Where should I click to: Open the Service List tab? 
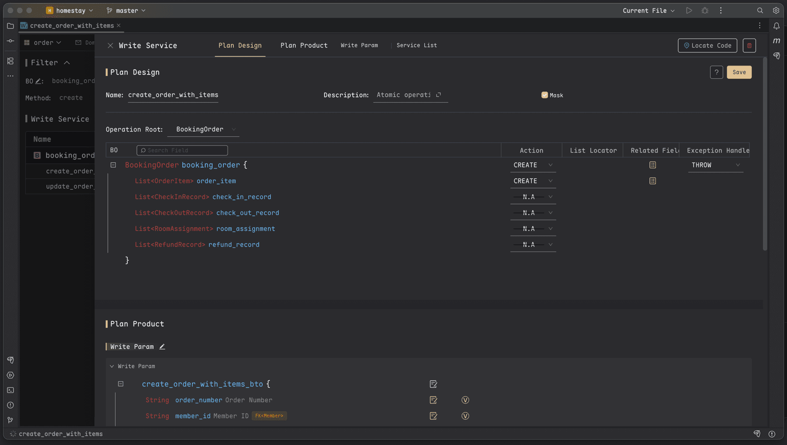[416, 45]
